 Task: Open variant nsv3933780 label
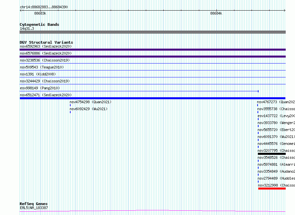pos(276,123)
